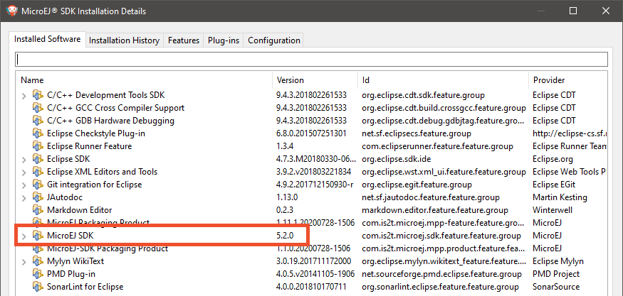Select the Mylyn WikiText feature icon
Screen dimensions: 623x296
(38, 261)
